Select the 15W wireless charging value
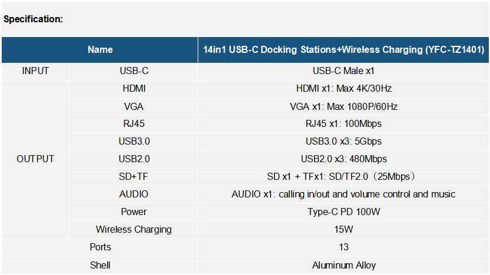Viewport: 490px width, 275px height. pos(344,230)
